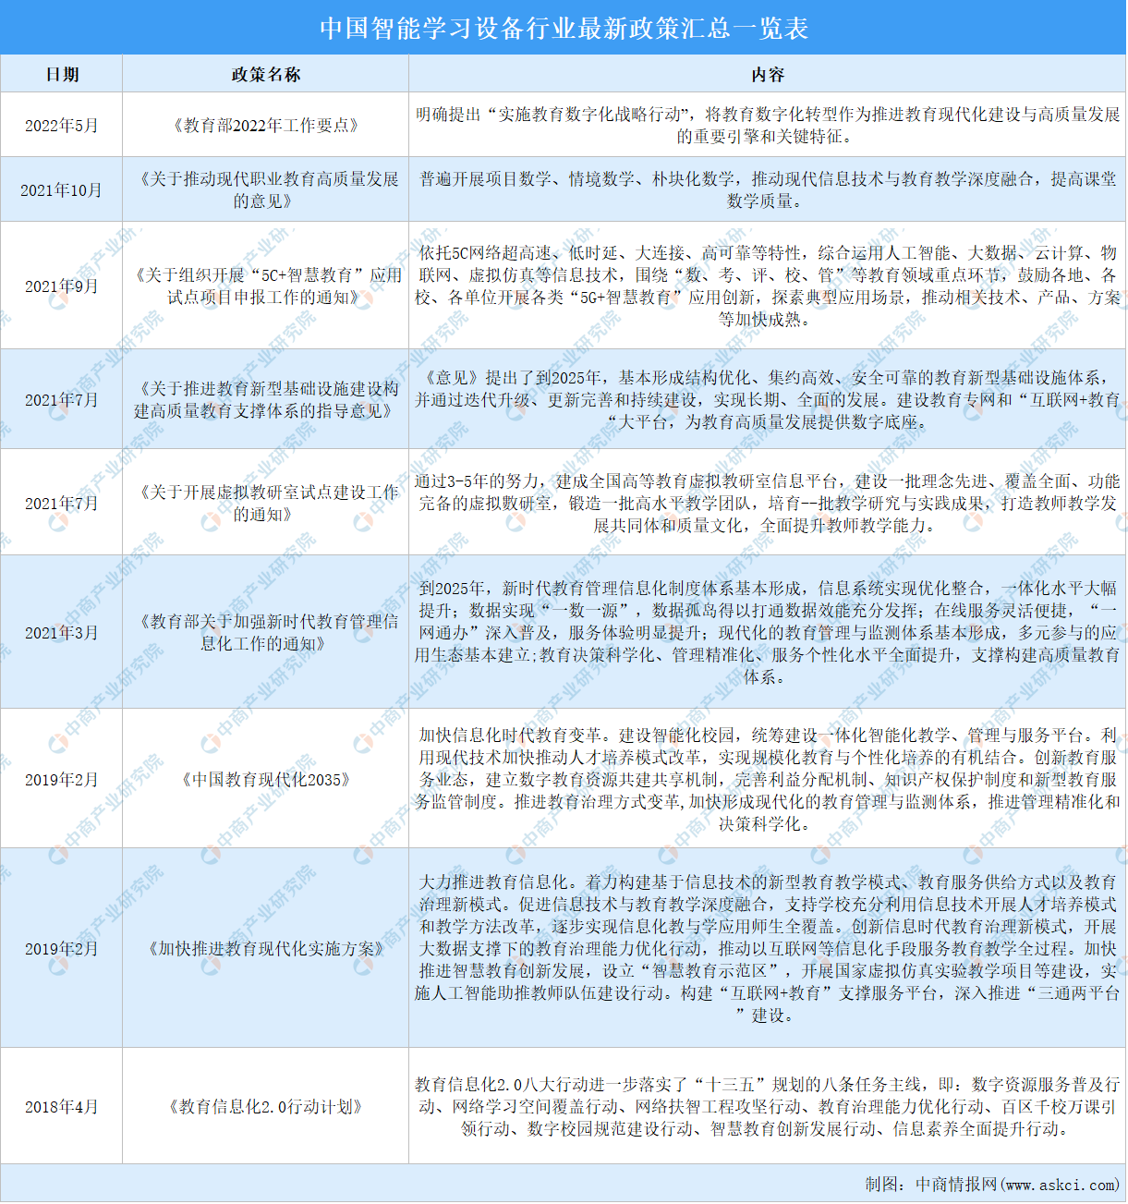Click the content starting "到2025年，新时代教育管理信息化"
This screenshot has height=1204, width=1128.
[768, 633]
